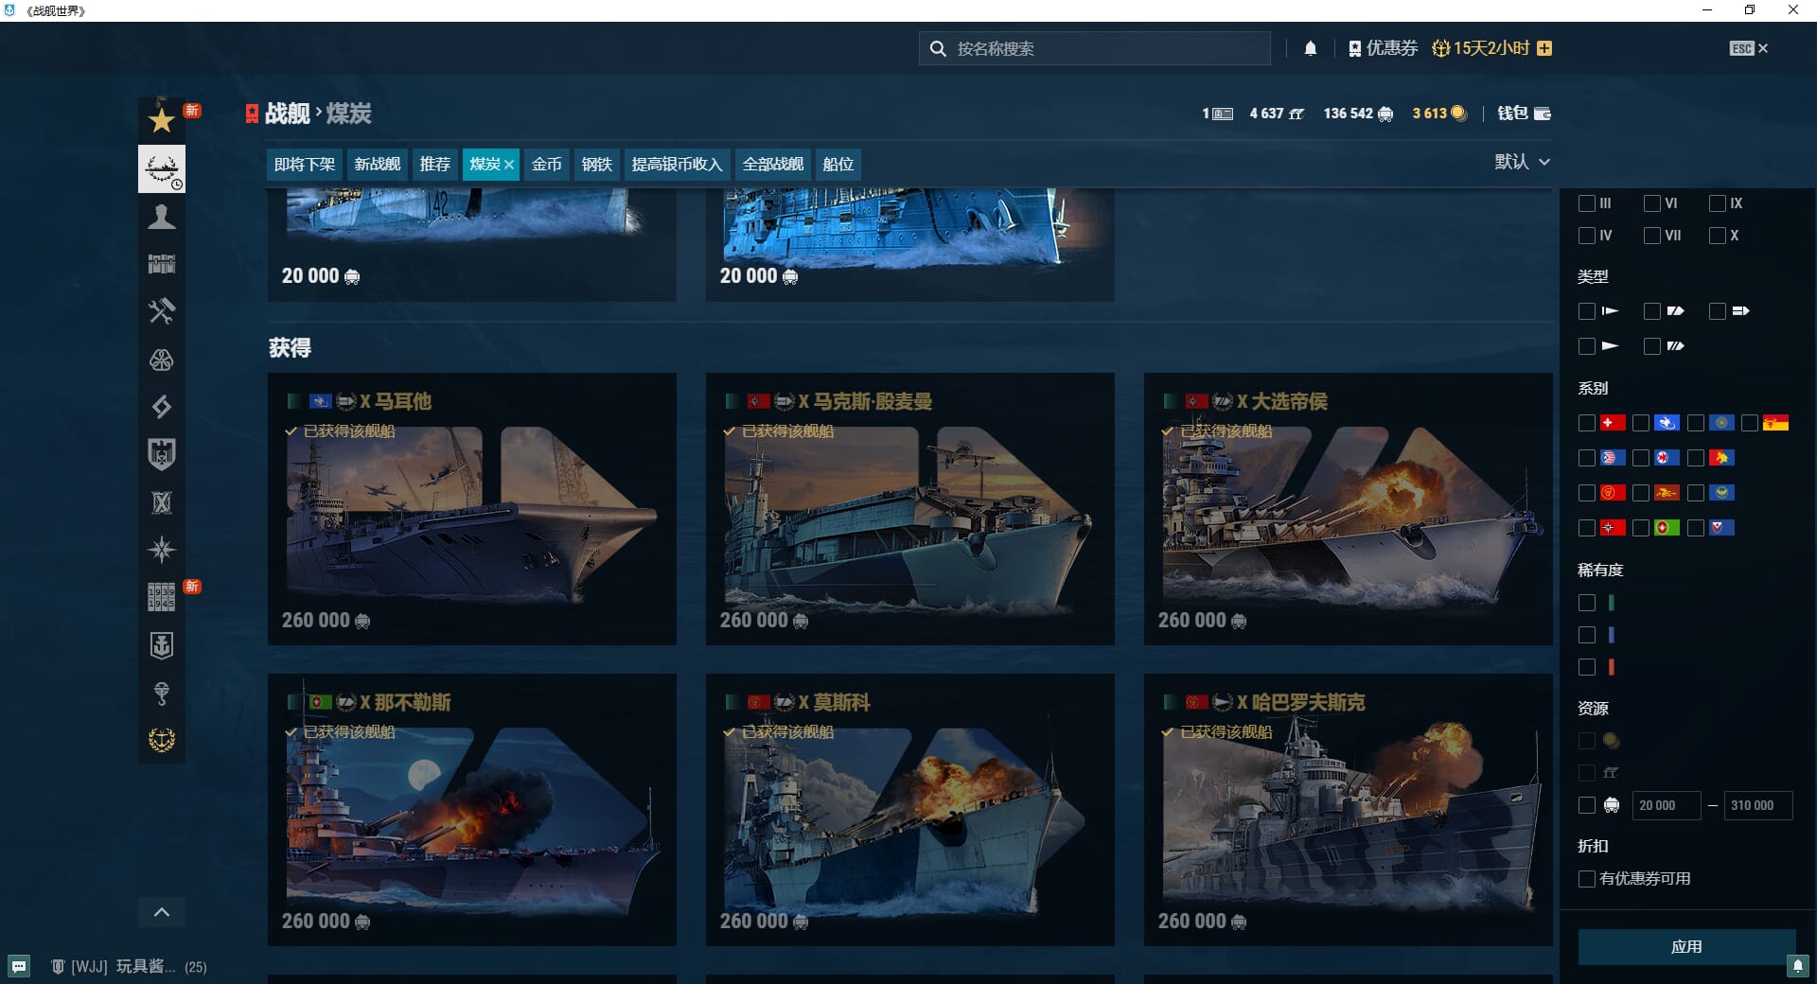The image size is (1817, 984).
Task: Open the featured star section in sidebar
Action: click(x=162, y=120)
